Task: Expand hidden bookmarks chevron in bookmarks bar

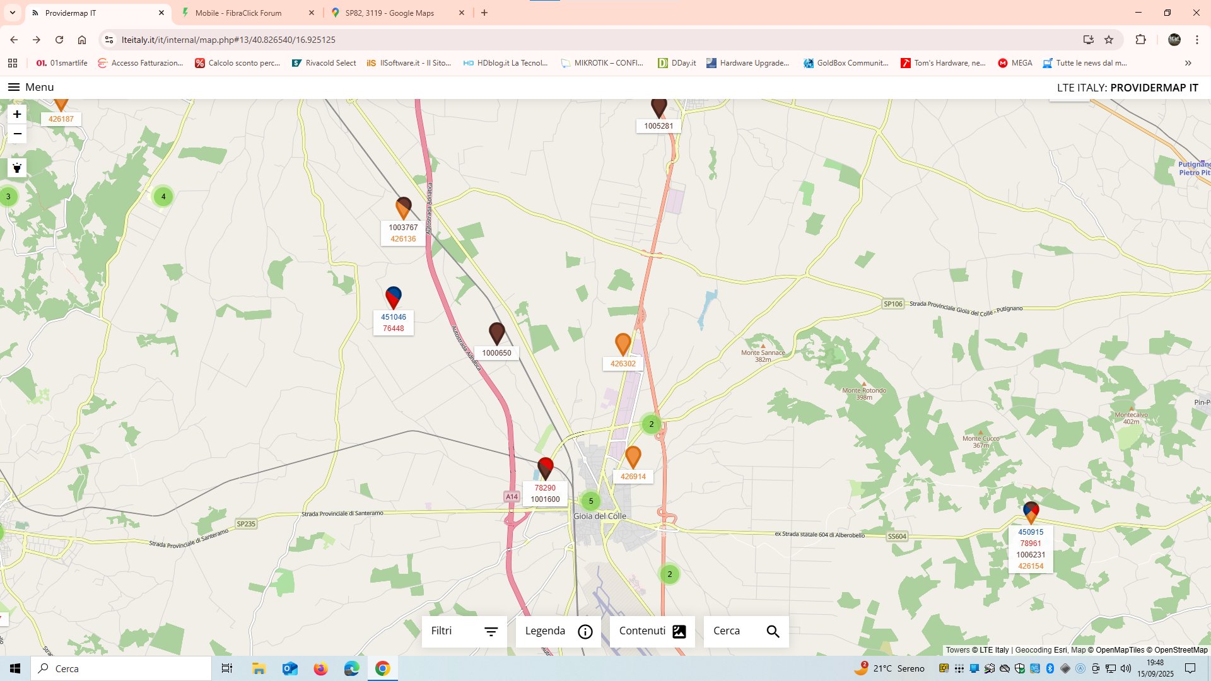Action: [1188, 63]
